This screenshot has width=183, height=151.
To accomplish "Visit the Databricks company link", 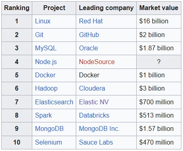I will (94, 116).
